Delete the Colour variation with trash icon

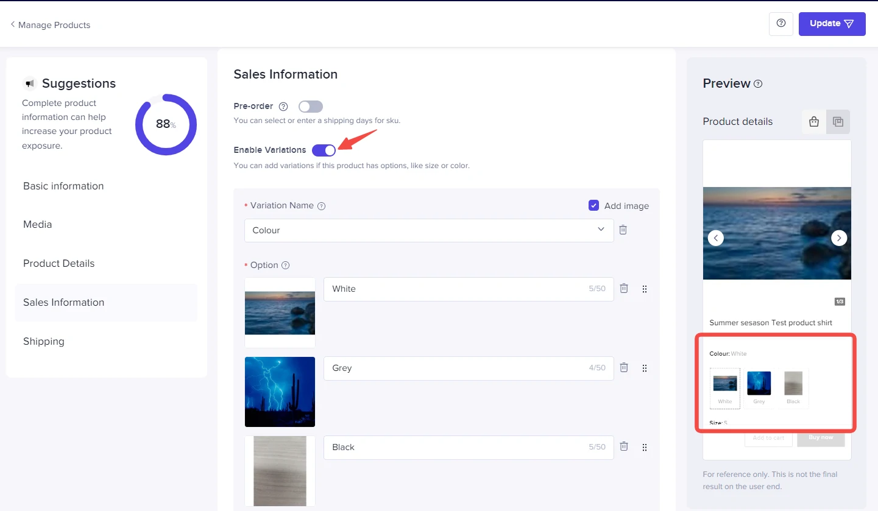[x=623, y=230]
